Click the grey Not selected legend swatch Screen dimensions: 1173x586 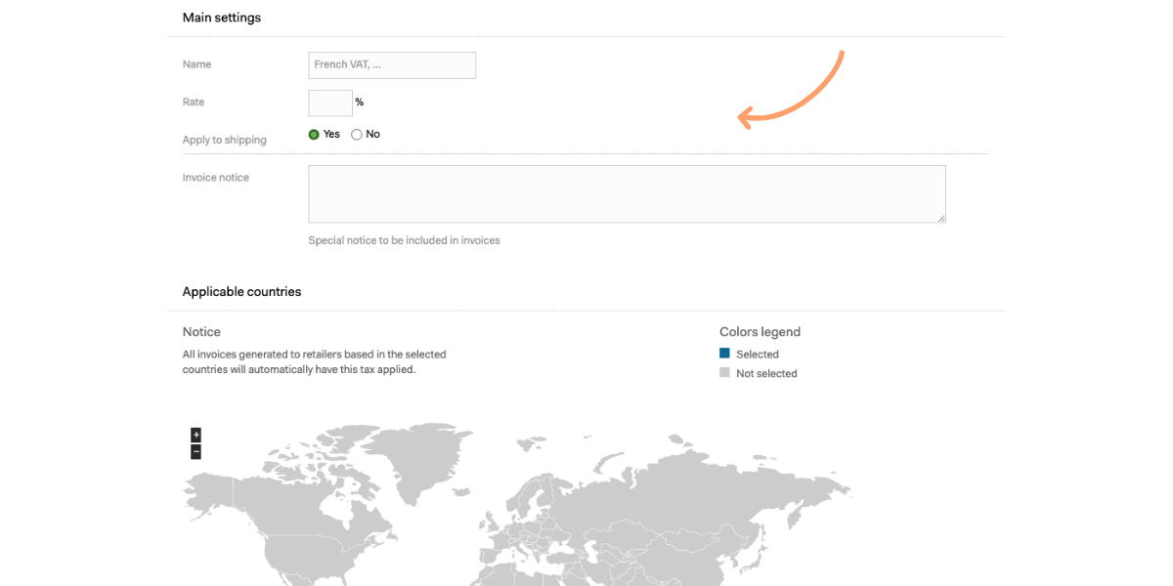[724, 373]
